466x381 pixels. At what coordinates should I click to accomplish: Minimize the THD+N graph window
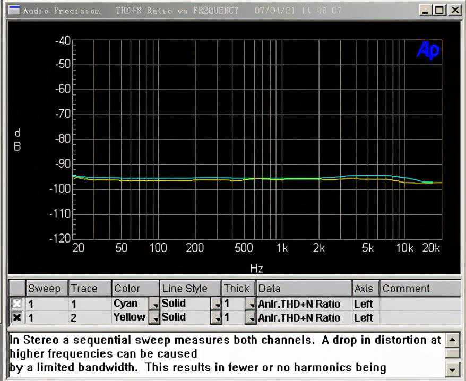[x=426, y=10]
